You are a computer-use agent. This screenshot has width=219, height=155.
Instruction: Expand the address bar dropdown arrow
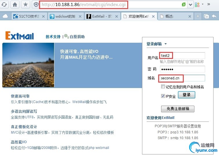tap(190, 5)
